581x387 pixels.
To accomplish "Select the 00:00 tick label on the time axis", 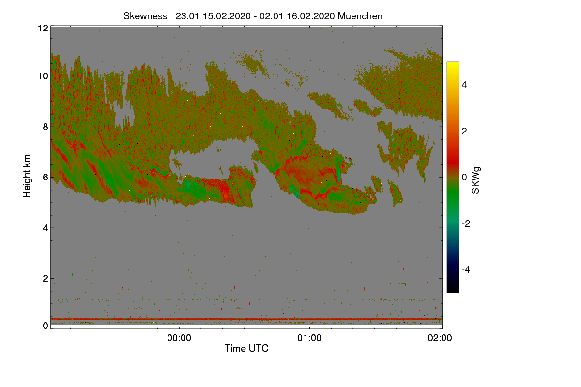I will tap(179, 338).
